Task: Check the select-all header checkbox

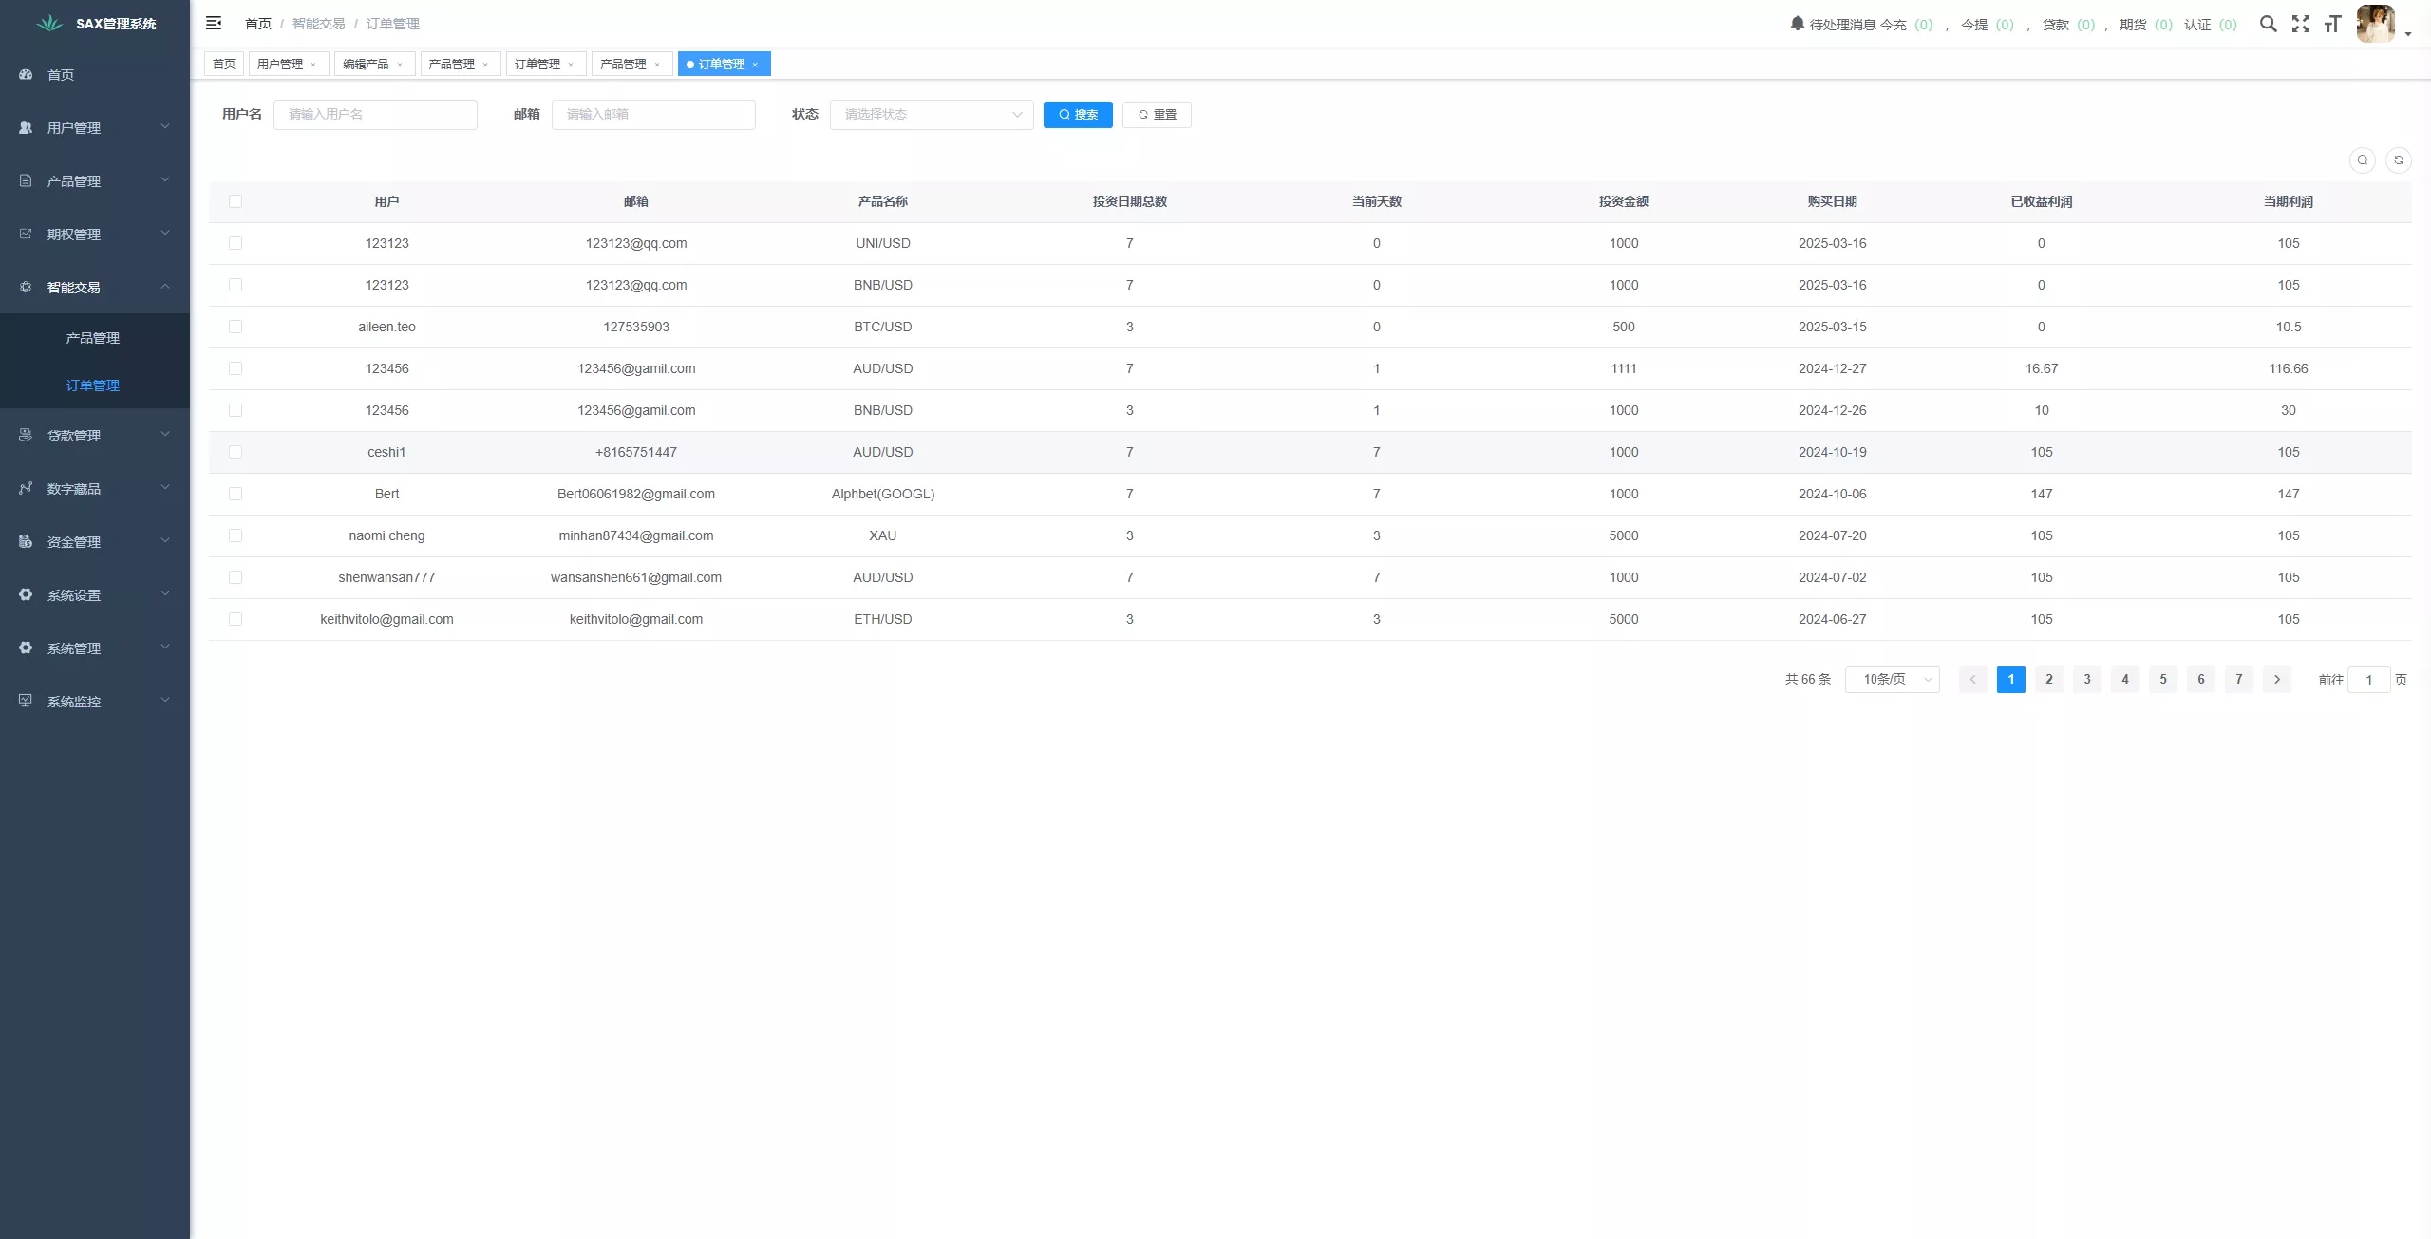Action: click(x=236, y=201)
